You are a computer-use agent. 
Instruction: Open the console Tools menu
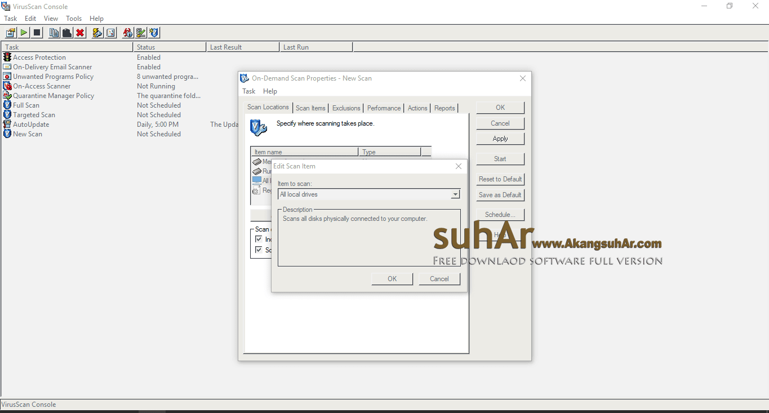[74, 19]
